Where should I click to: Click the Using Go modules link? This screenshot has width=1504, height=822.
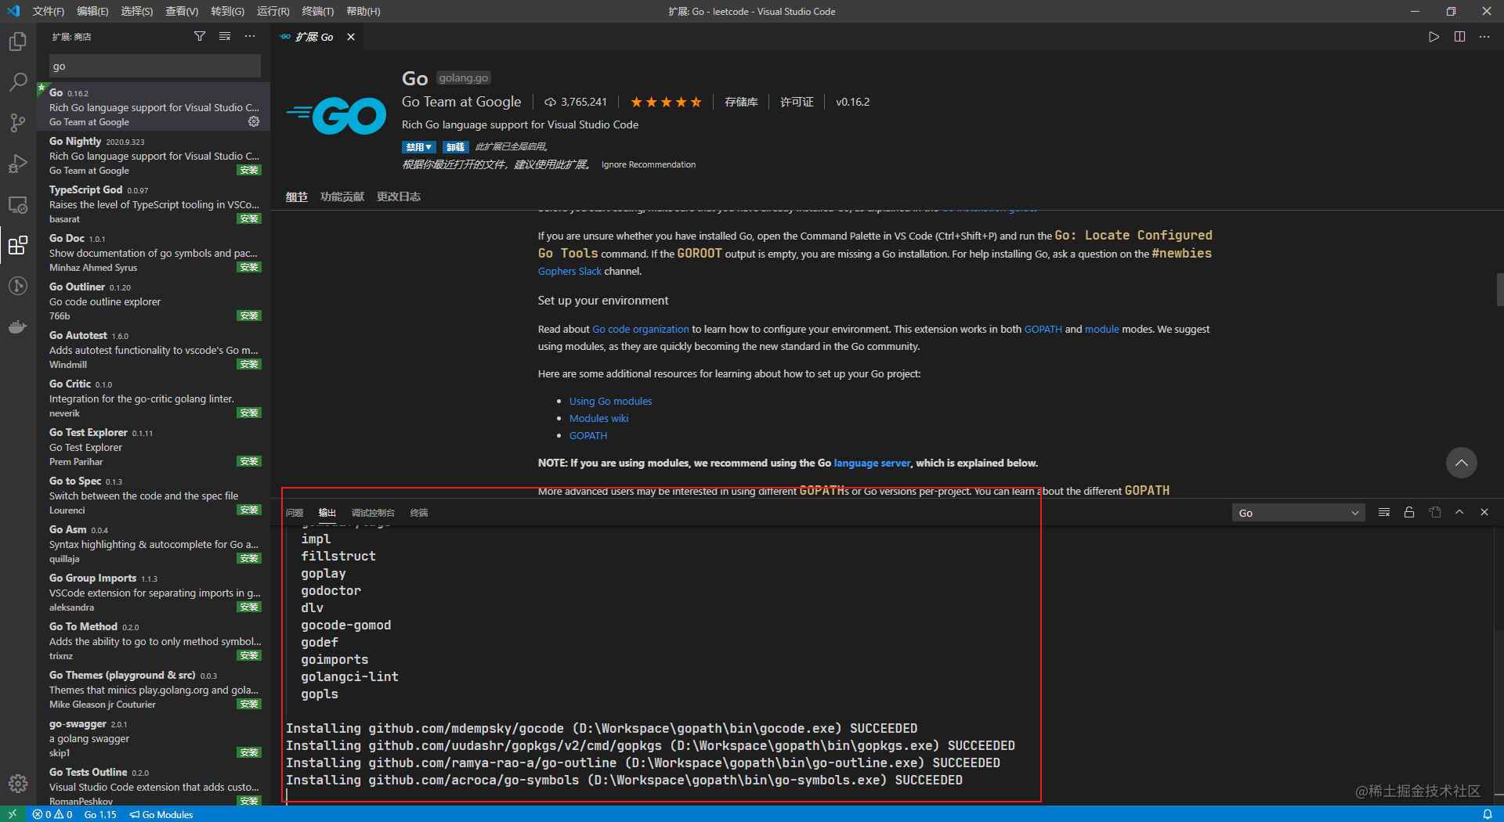tap(610, 401)
